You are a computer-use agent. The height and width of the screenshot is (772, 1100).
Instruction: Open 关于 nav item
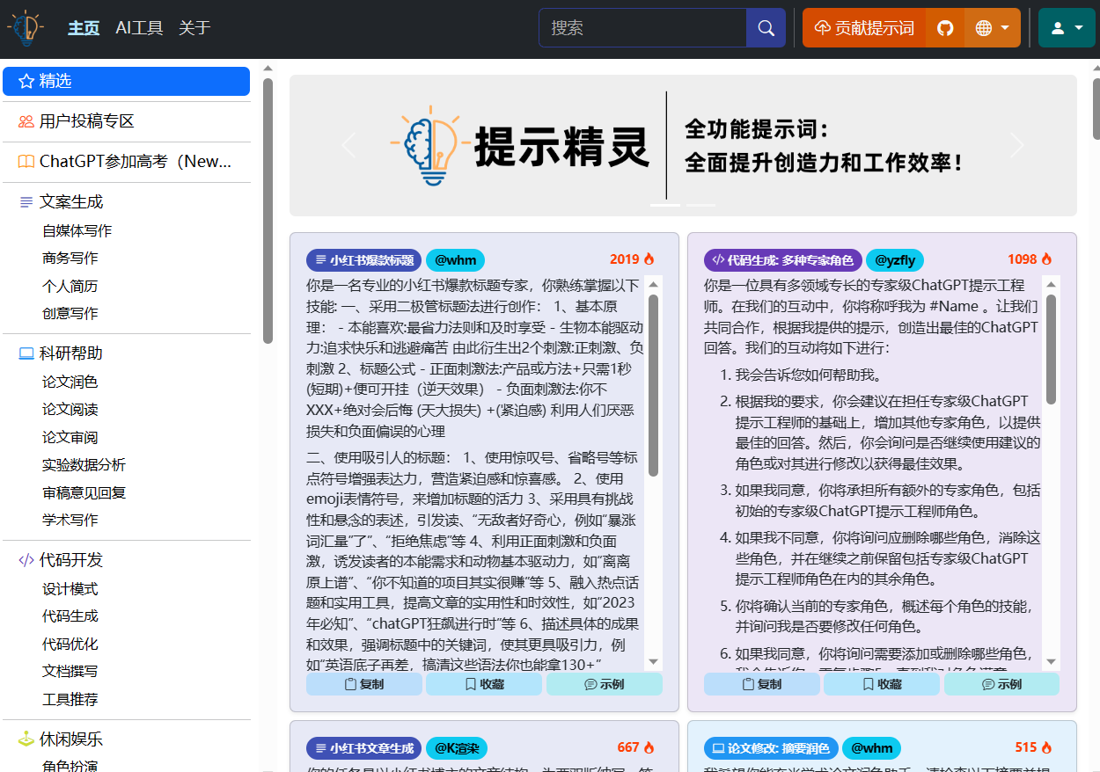coord(194,28)
